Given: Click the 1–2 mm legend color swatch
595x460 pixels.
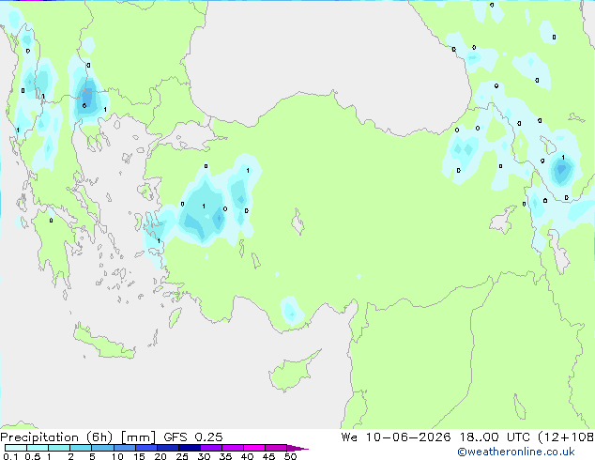Looking at the screenshot, I should click(x=59, y=448).
